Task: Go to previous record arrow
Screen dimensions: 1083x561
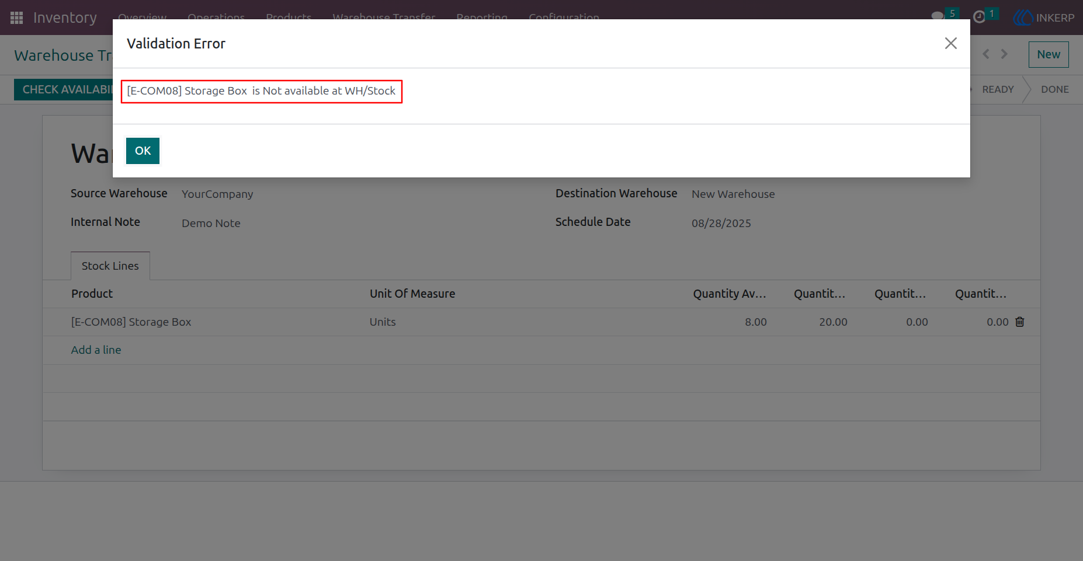Action: [986, 54]
